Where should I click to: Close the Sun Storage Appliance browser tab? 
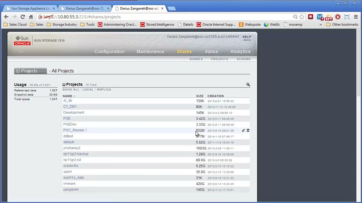pos(53,8)
